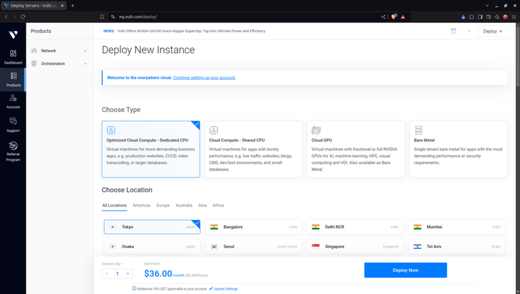Click the marketplace store icon in the header
The image size is (520, 294).
(x=454, y=31)
